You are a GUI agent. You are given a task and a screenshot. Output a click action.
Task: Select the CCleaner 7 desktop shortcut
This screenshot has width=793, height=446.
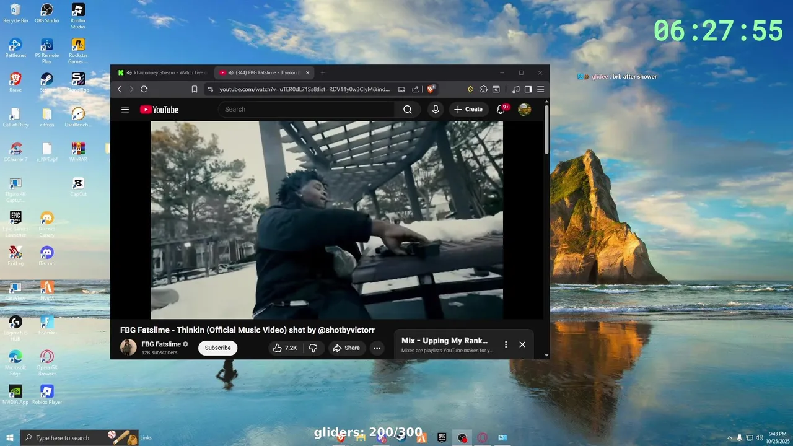(x=15, y=152)
